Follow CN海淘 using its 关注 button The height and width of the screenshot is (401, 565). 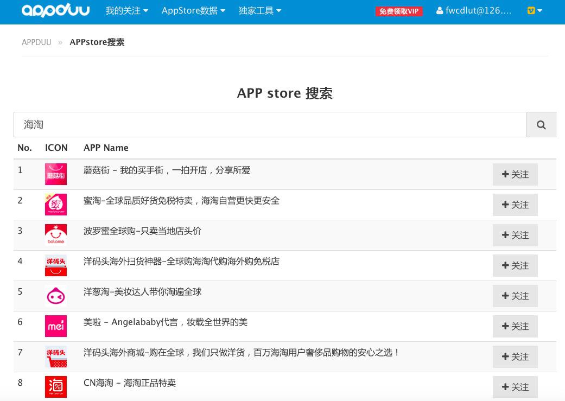515,387
